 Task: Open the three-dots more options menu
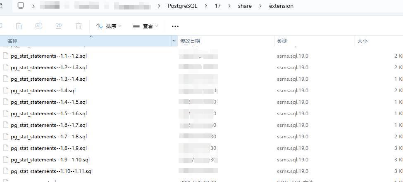pyautogui.click(x=175, y=26)
